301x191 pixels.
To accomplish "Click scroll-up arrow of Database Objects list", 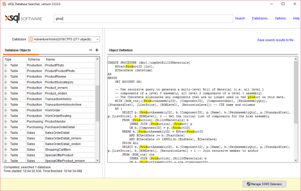I will [x=97, y=59].
